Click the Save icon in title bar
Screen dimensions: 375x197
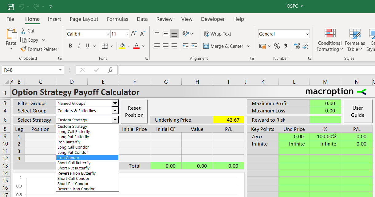[11, 6]
